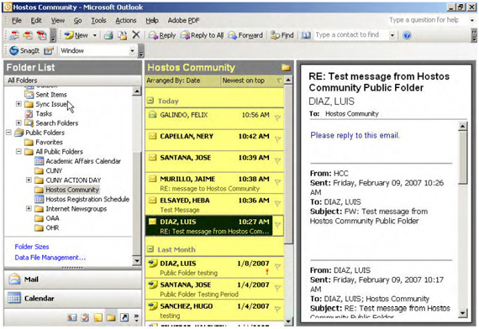
Task: Click the Folder Sizes link
Action: pyautogui.click(x=32, y=247)
